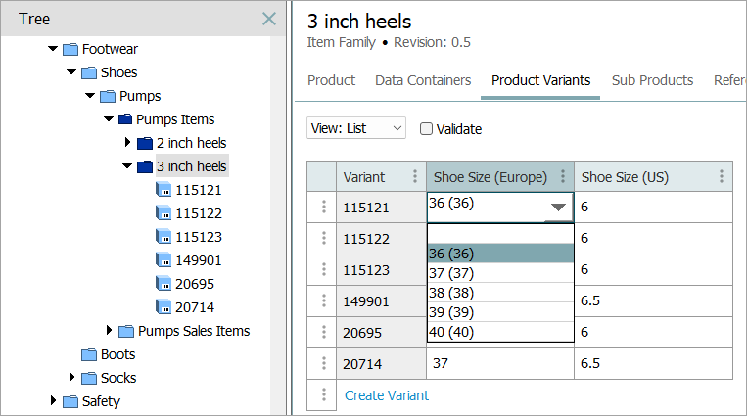The width and height of the screenshot is (747, 416).
Task: Click the 115121 item icon in tree
Action: tap(163, 190)
